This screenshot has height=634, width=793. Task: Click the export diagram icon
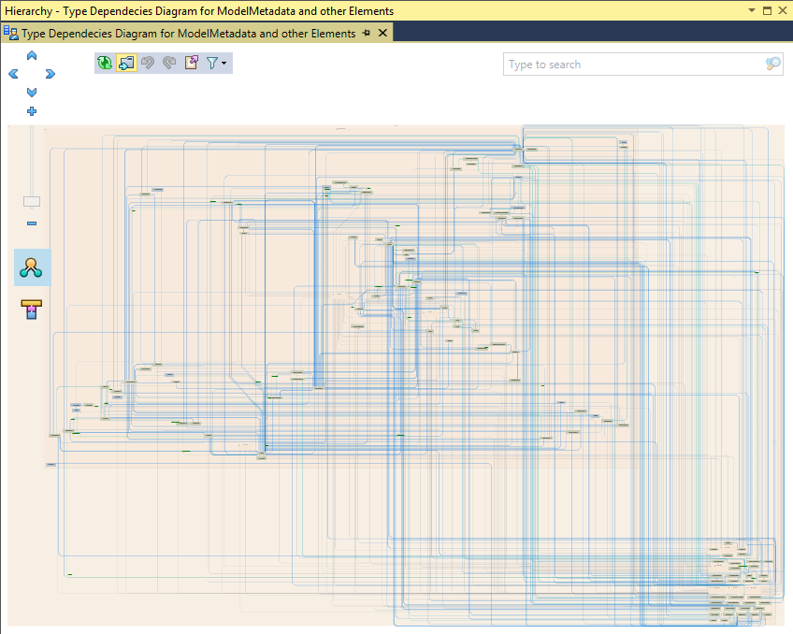coord(191,63)
